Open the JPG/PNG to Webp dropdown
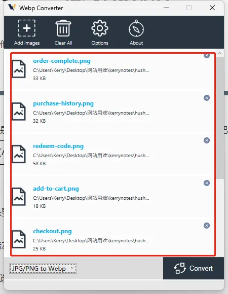The width and height of the screenshot is (228, 294). tap(43, 268)
